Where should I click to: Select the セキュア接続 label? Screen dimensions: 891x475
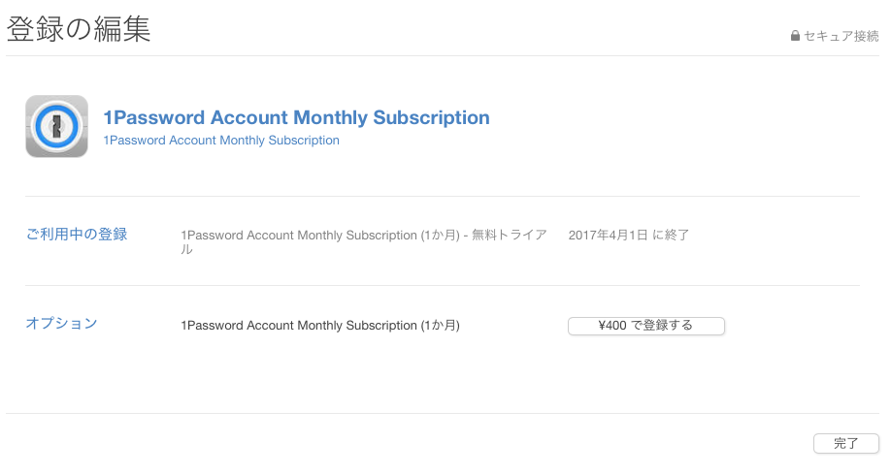pos(841,36)
